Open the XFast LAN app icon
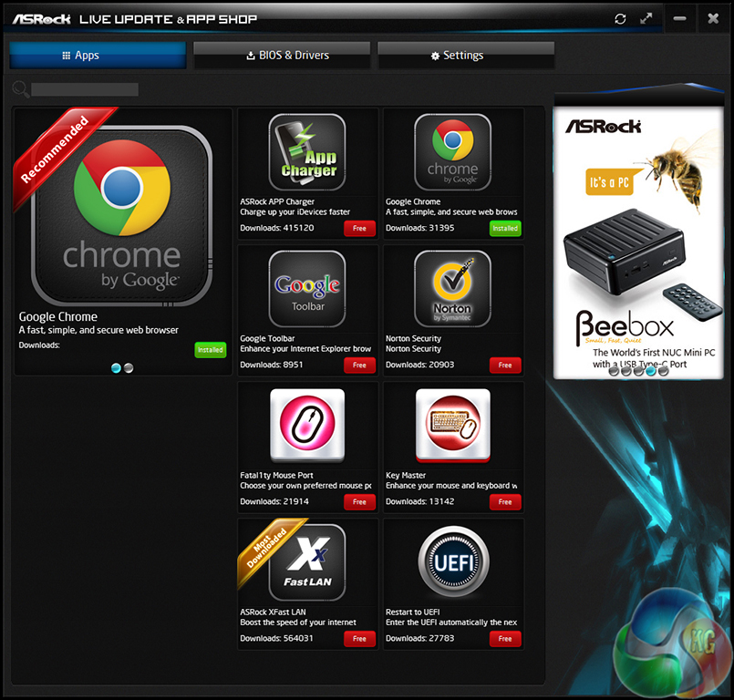 point(307,562)
